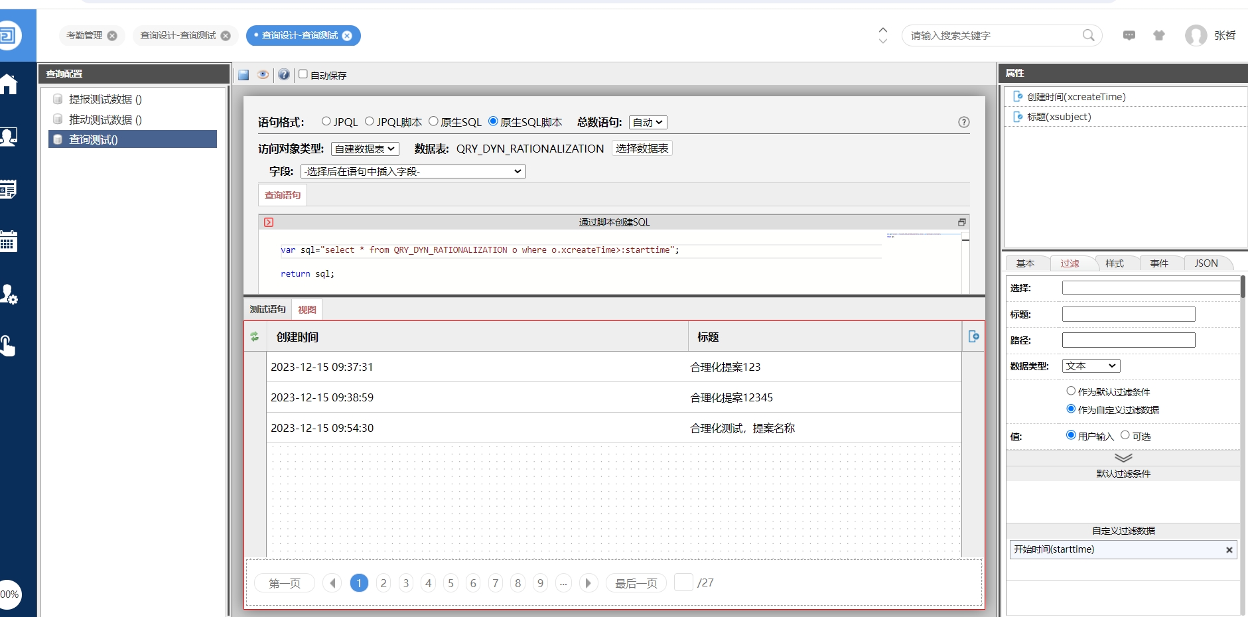
Task: Click the 选择数据表 button
Action: [x=642, y=149]
